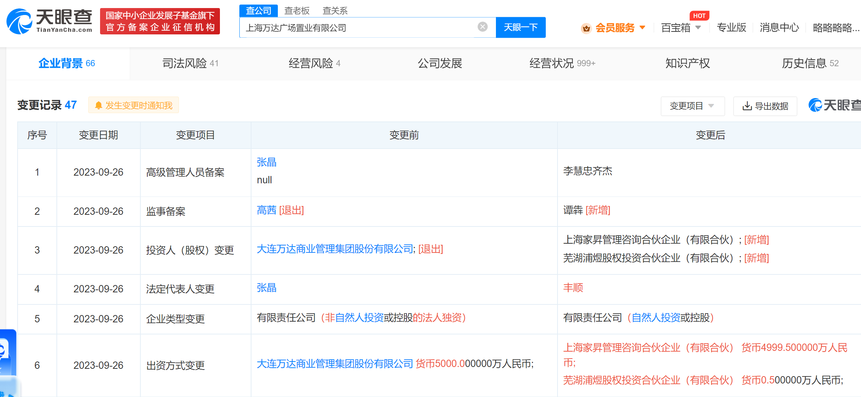Clear the search box text
The image size is (861, 397).
click(x=483, y=27)
